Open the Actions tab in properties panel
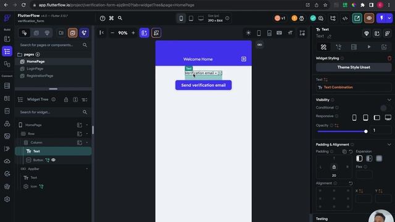This screenshot has width=395, height=222. (x=339, y=47)
